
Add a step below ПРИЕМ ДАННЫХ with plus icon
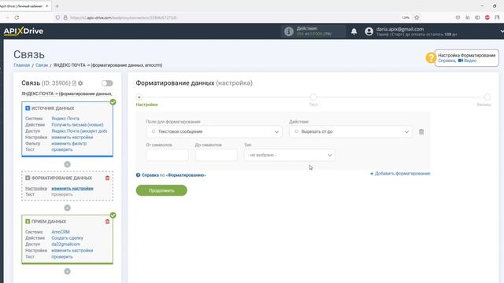tap(67, 271)
